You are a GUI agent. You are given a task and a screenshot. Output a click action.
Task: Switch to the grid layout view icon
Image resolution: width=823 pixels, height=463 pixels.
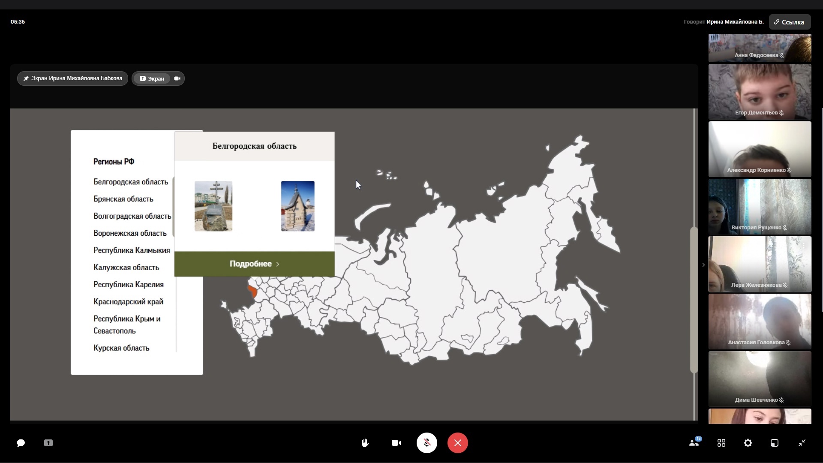coord(721,443)
